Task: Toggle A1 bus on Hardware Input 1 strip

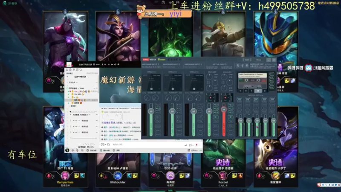Action: [158, 105]
